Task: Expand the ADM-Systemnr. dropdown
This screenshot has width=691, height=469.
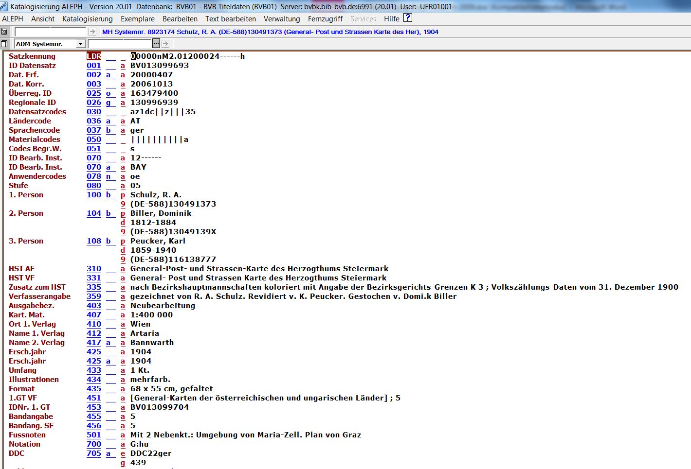Action: (x=81, y=44)
